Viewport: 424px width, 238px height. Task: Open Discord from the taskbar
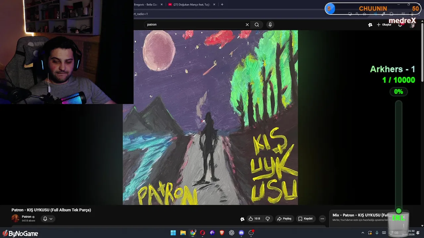pyautogui.click(x=241, y=233)
